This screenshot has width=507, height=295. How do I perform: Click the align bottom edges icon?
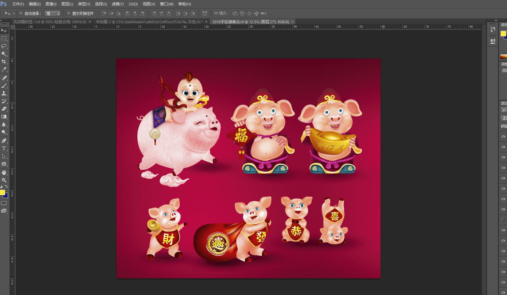(x=119, y=13)
